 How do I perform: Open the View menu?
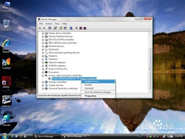[x=57, y=24]
